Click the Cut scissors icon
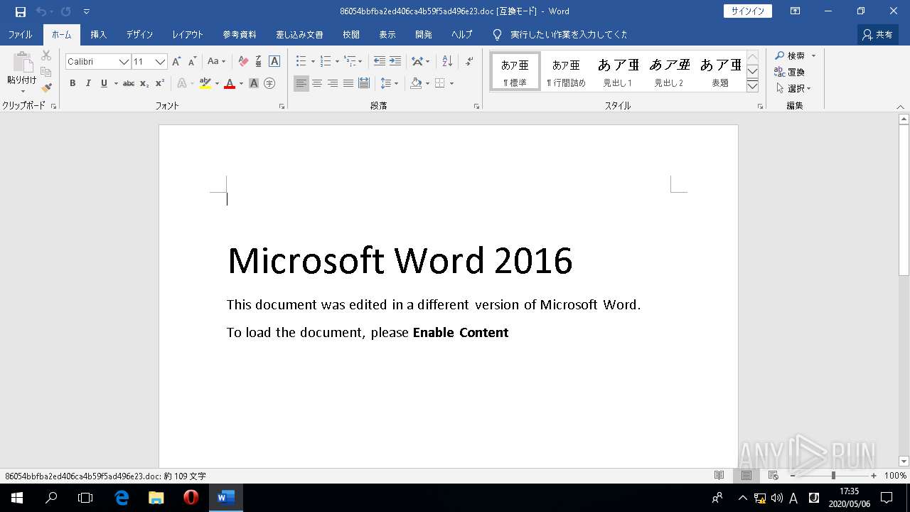The width and height of the screenshot is (910, 512). 46,55
